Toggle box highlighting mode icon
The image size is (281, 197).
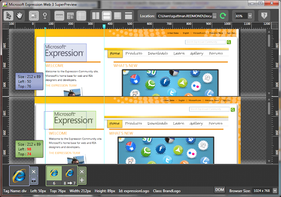[34, 16]
